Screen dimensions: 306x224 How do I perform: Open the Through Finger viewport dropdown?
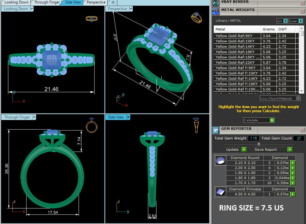coord(34,117)
